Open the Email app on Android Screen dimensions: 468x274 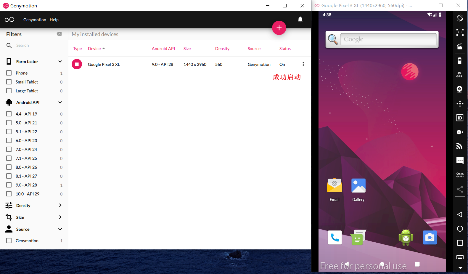pos(334,190)
